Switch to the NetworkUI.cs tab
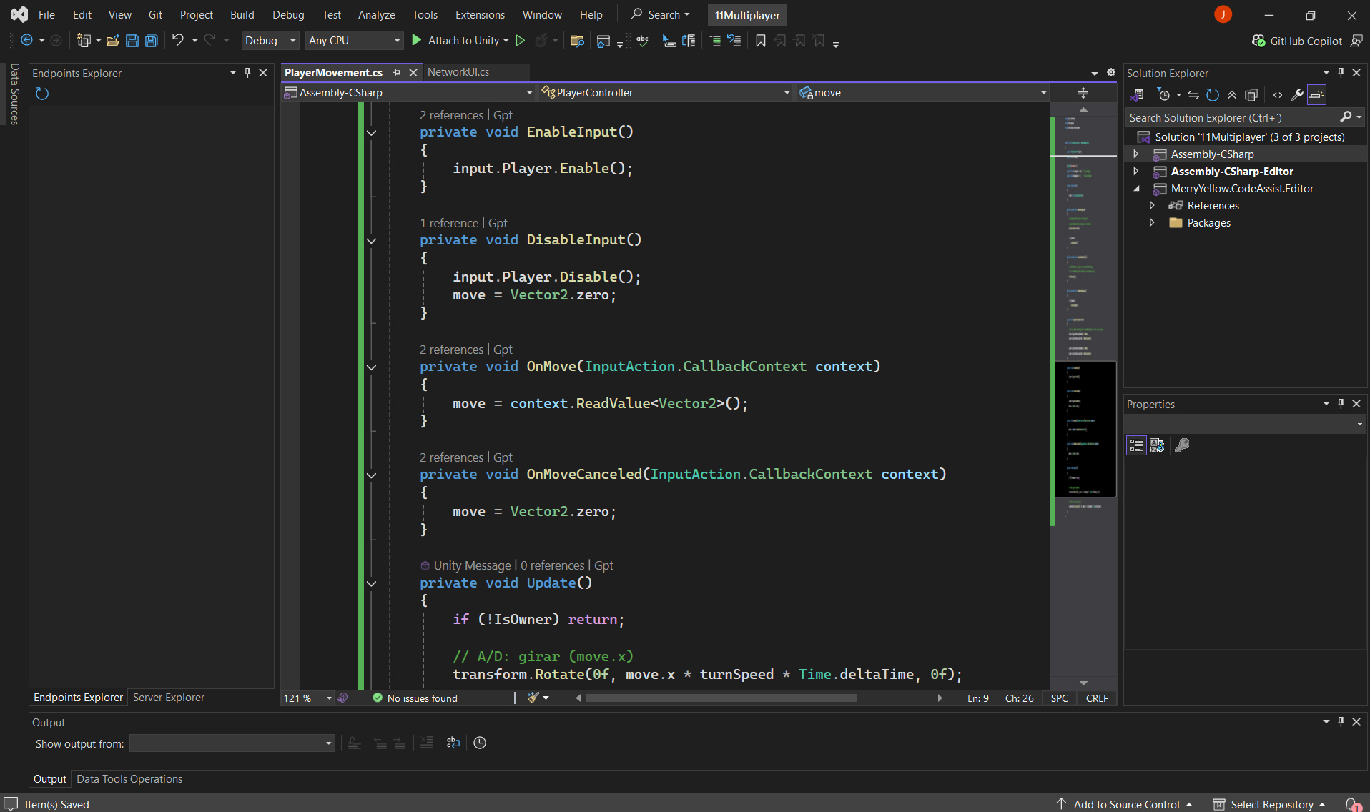This screenshot has width=1370, height=812. coord(458,72)
